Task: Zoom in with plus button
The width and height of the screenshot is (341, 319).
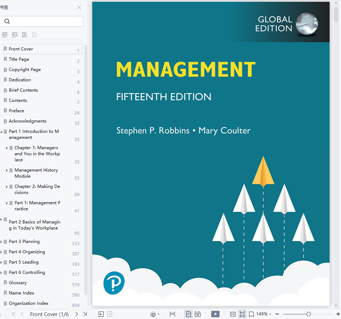Action: (x=338, y=314)
